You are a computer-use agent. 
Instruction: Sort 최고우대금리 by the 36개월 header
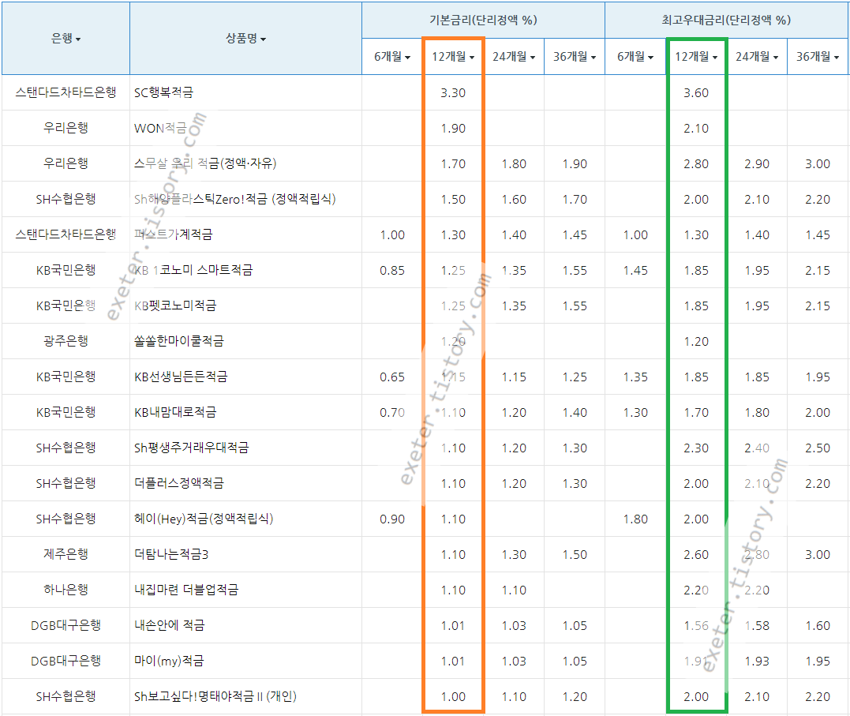[817, 56]
